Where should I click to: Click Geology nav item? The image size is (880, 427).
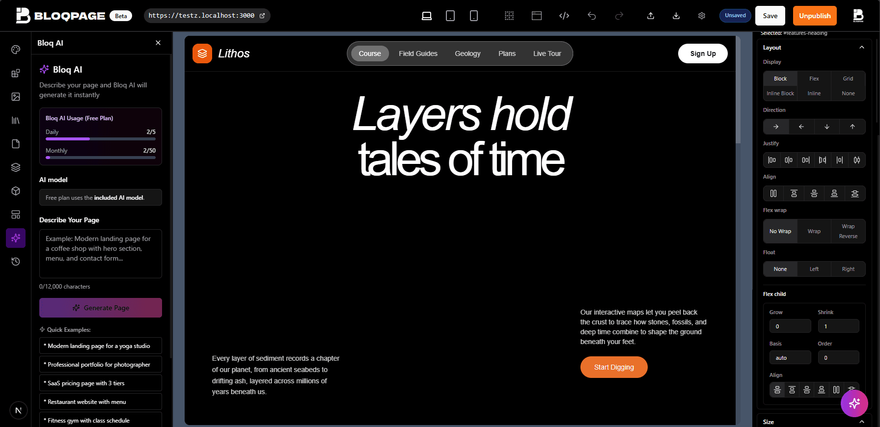click(467, 53)
